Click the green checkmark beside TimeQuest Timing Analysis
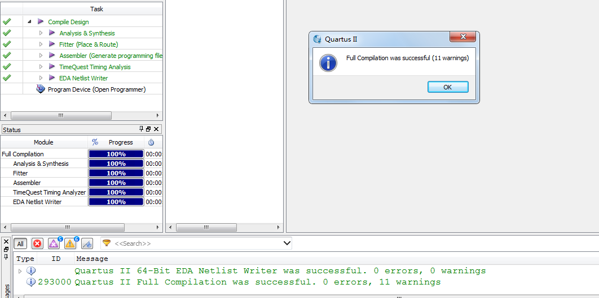Screen dimensions: 599x298 pos(7,66)
